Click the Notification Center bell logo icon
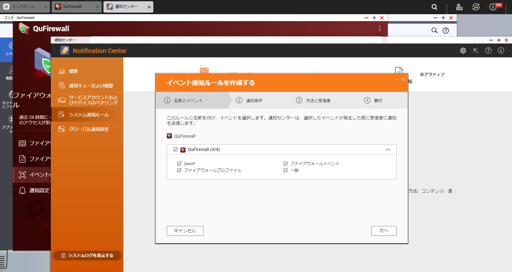This screenshot has height=272, width=512. pyautogui.click(x=65, y=50)
